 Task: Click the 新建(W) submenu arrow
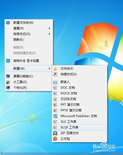pyautogui.click(x=50, y=69)
